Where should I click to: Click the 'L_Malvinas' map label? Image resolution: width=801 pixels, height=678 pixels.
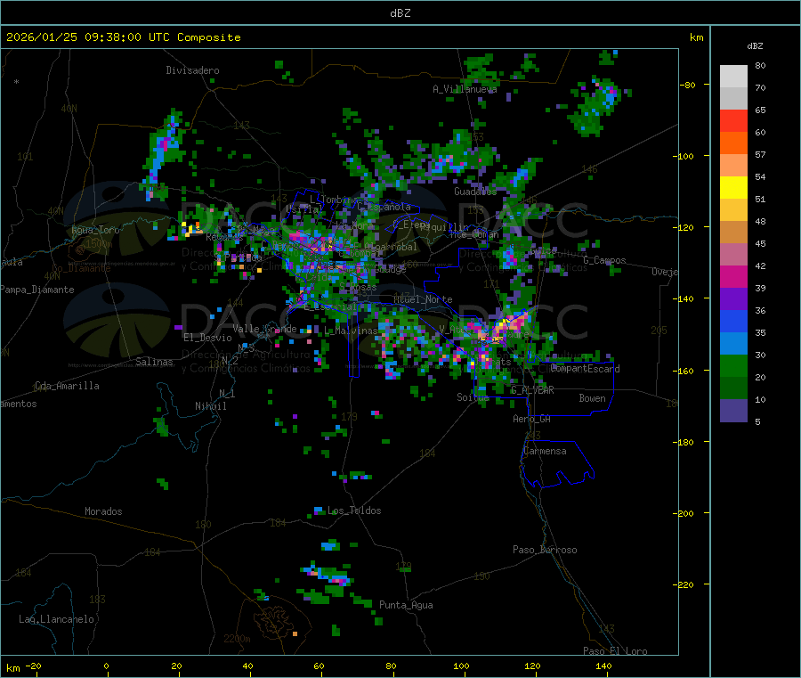[x=351, y=331]
